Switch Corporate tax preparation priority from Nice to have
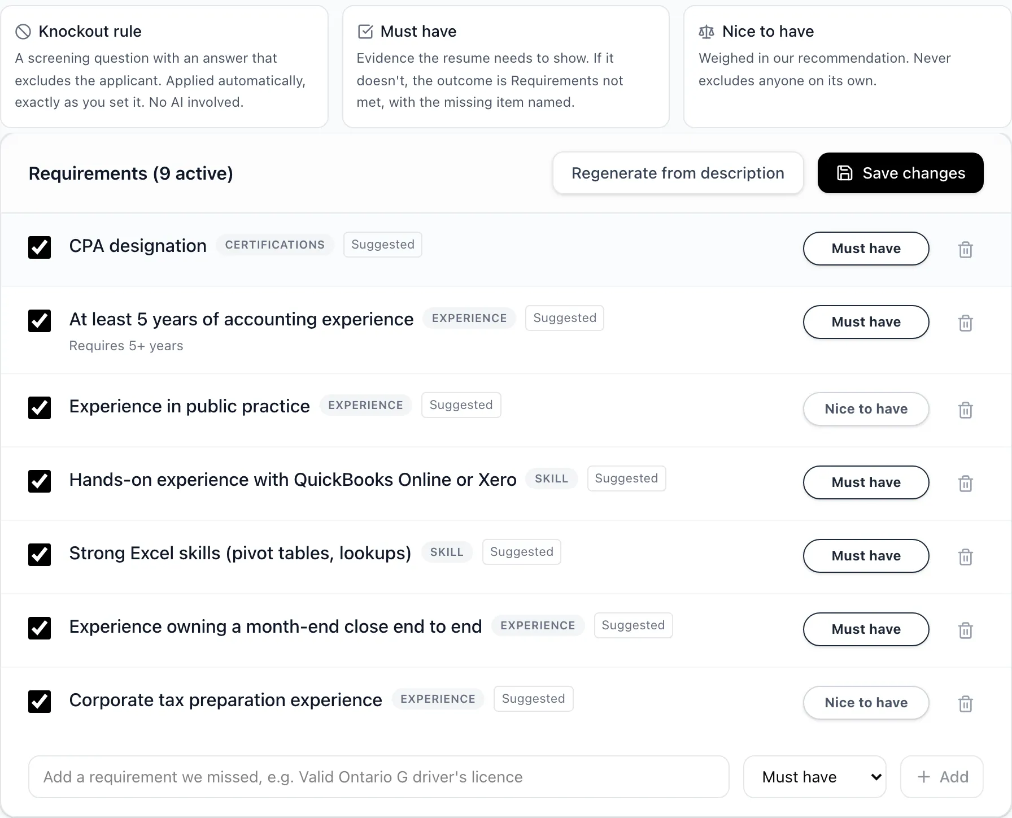Viewport: 1012px width, 818px height. 866,703
